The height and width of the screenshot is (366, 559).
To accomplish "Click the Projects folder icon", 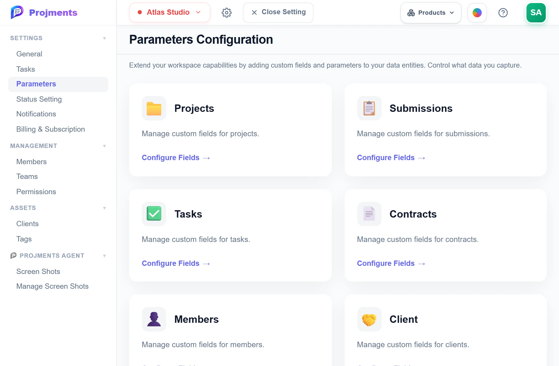I will pyautogui.click(x=154, y=108).
